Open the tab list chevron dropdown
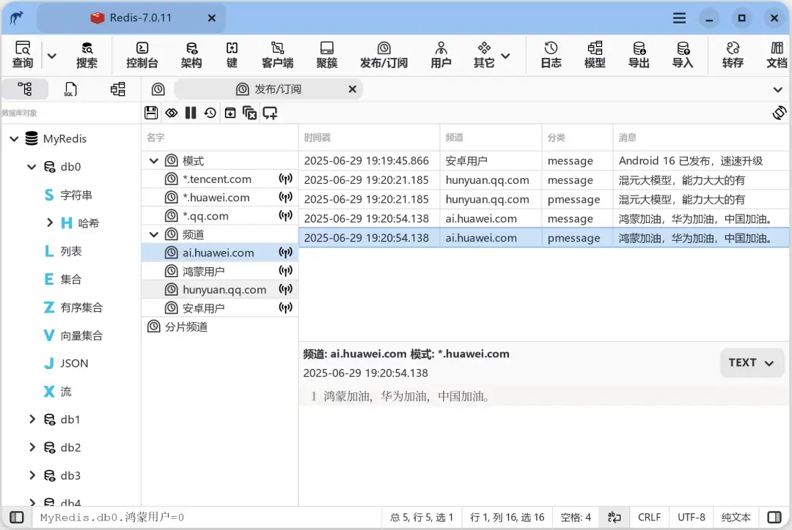The height and width of the screenshot is (530, 792). 778,90
